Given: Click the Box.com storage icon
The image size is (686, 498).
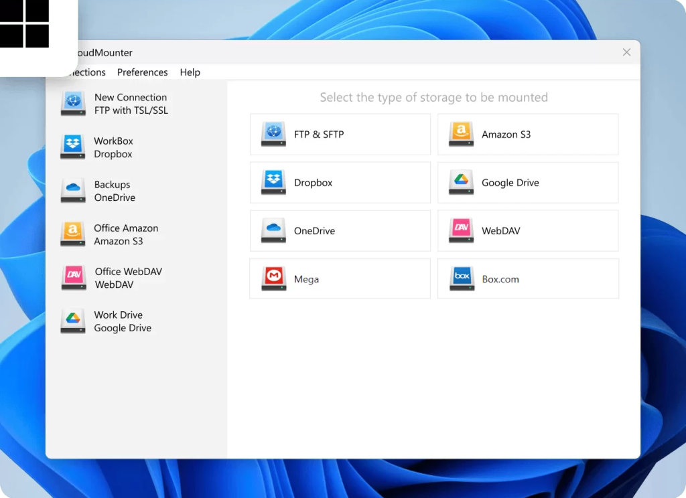Looking at the screenshot, I should (x=460, y=278).
